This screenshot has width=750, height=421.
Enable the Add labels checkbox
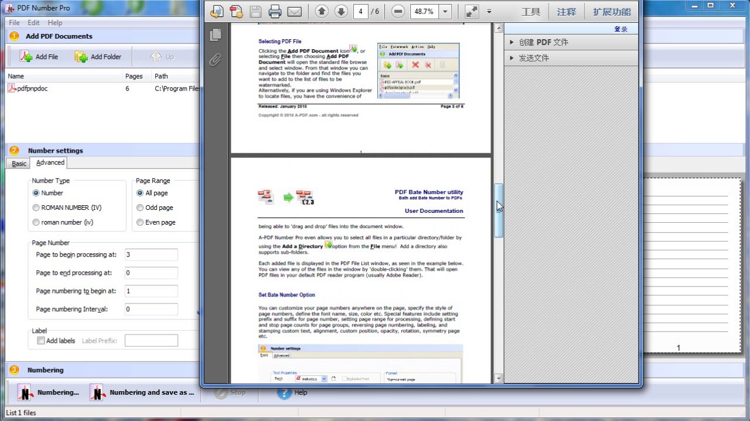point(41,340)
